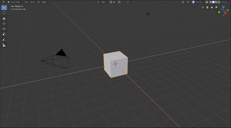Toggle snapping magnet button
This screenshot has width=231, height=128.
point(111,2)
